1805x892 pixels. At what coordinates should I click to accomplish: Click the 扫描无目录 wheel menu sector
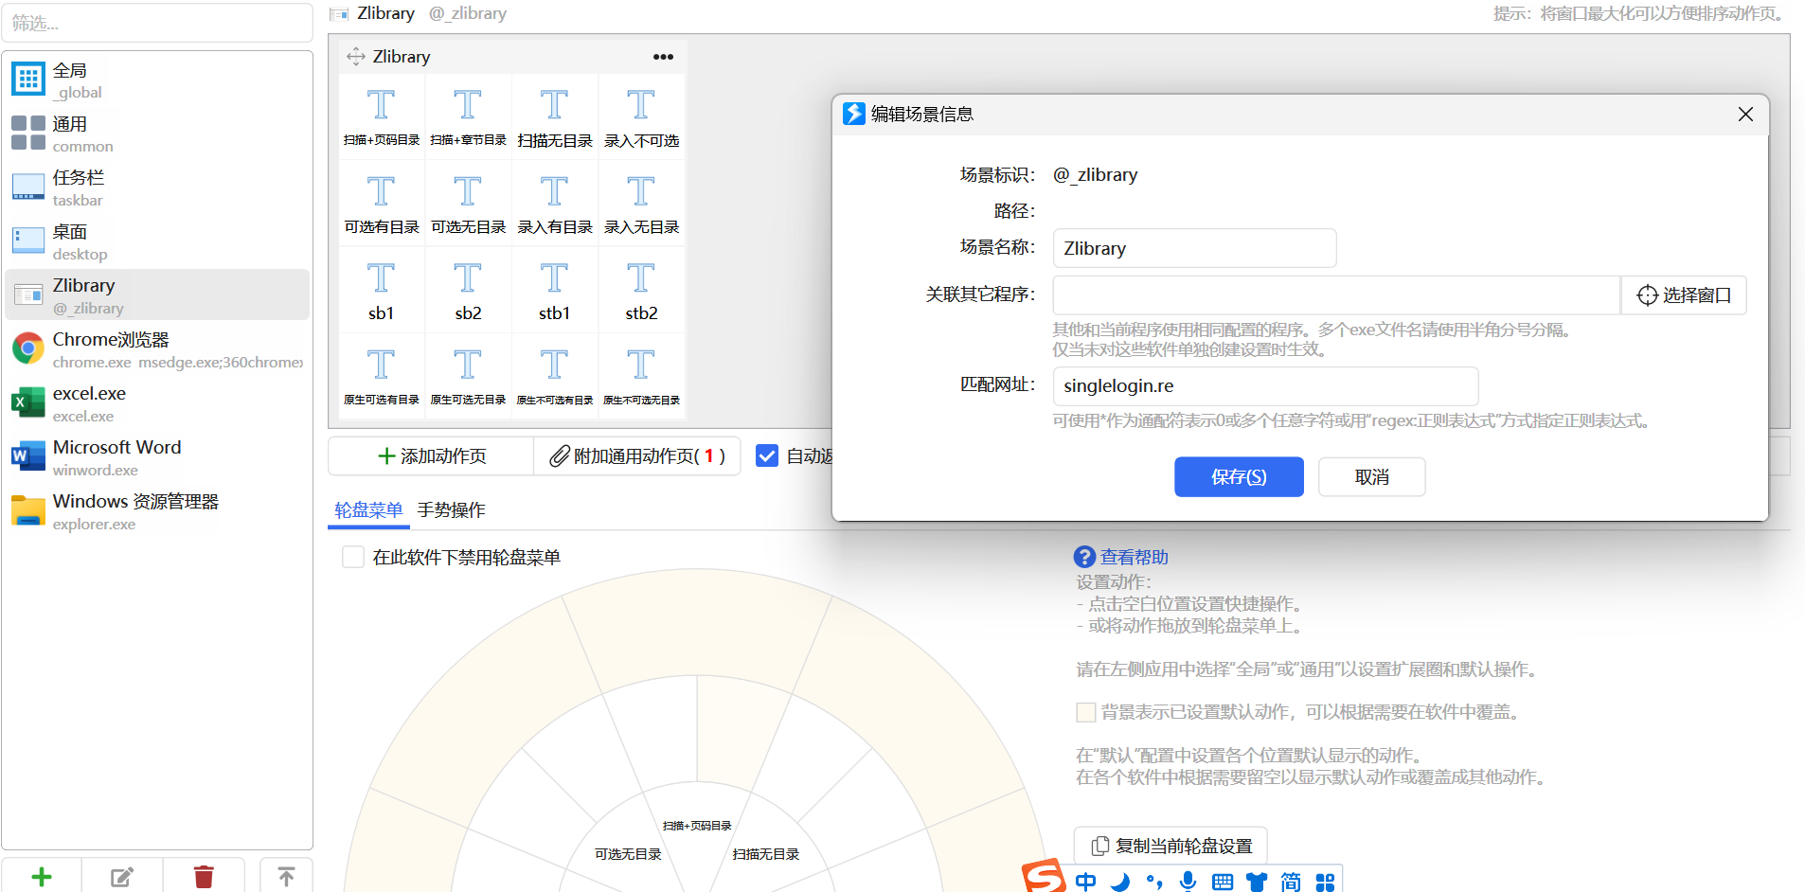coord(766,854)
